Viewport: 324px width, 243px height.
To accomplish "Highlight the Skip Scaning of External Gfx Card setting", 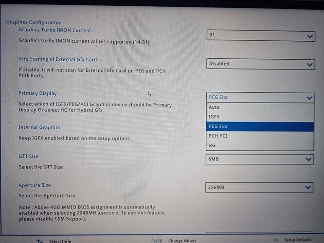I will (57, 59).
